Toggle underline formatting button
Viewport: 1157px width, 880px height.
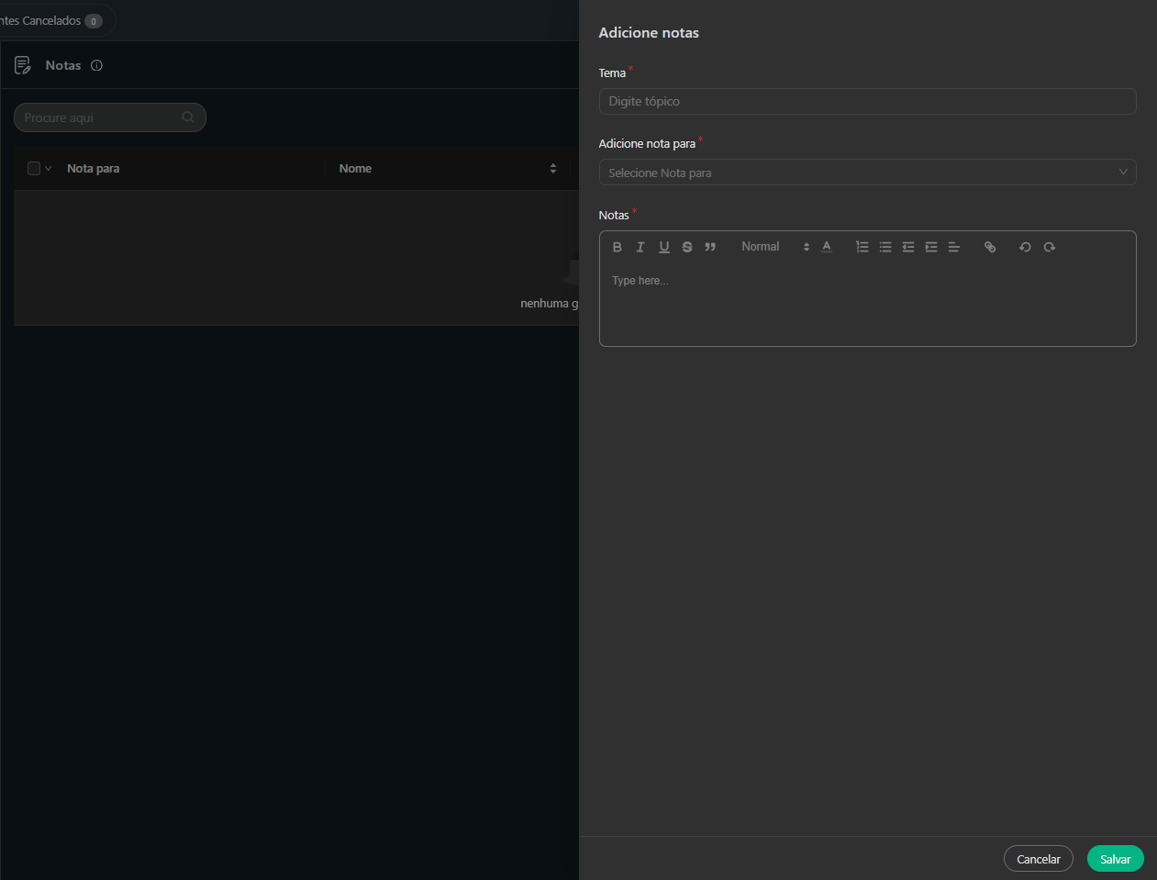coord(664,247)
